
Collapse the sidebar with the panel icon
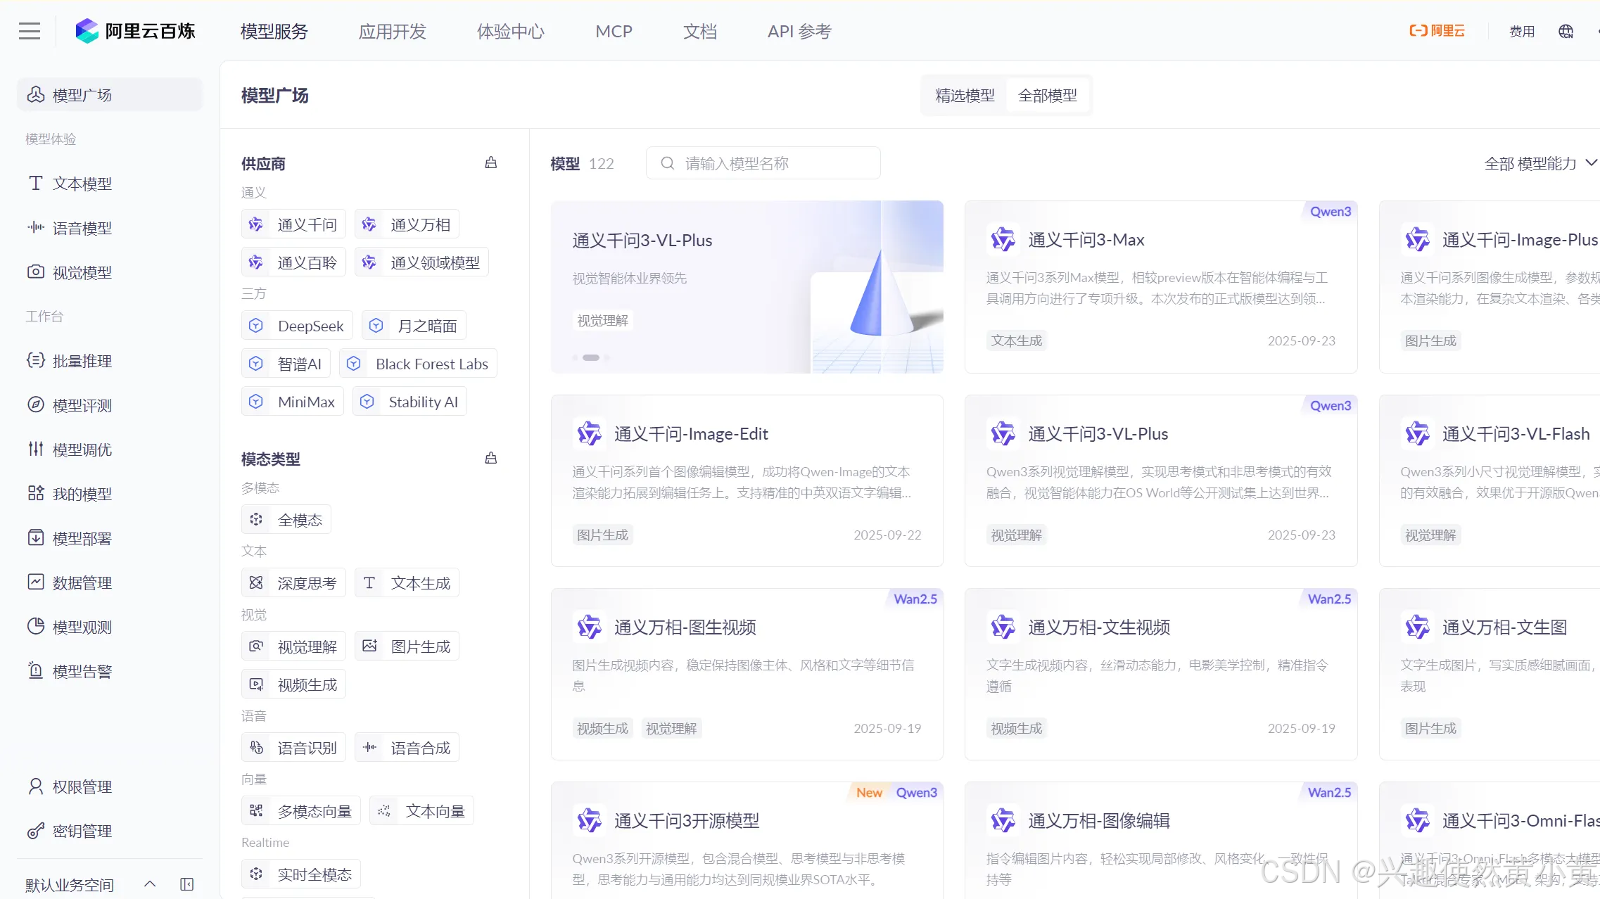click(x=187, y=884)
